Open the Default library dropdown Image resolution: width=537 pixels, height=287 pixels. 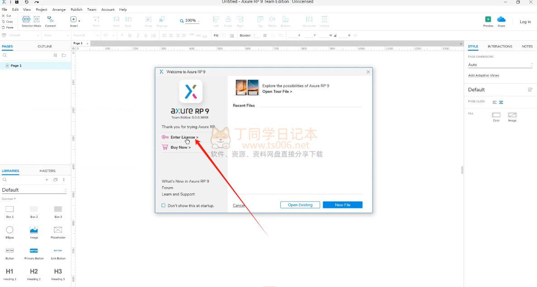[34, 190]
